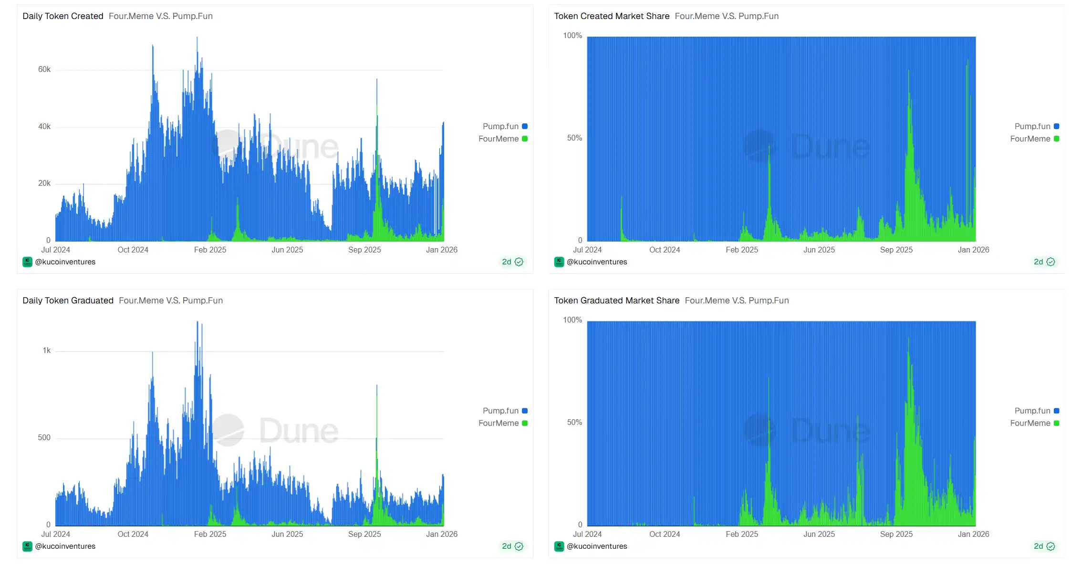Click the 2d refresh checkmark on Daily Token Created
Screen dimensions: 1082x564
pos(519,262)
